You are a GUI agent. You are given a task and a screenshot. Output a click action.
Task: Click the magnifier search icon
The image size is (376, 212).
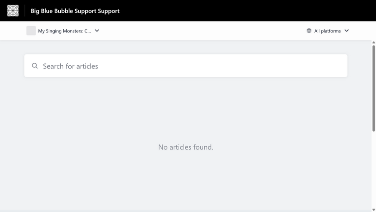pos(35,66)
